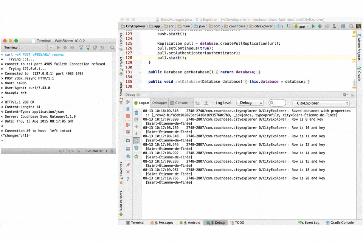
Task: View breakpoints icon in Debug sidebar
Action: pos(128,124)
